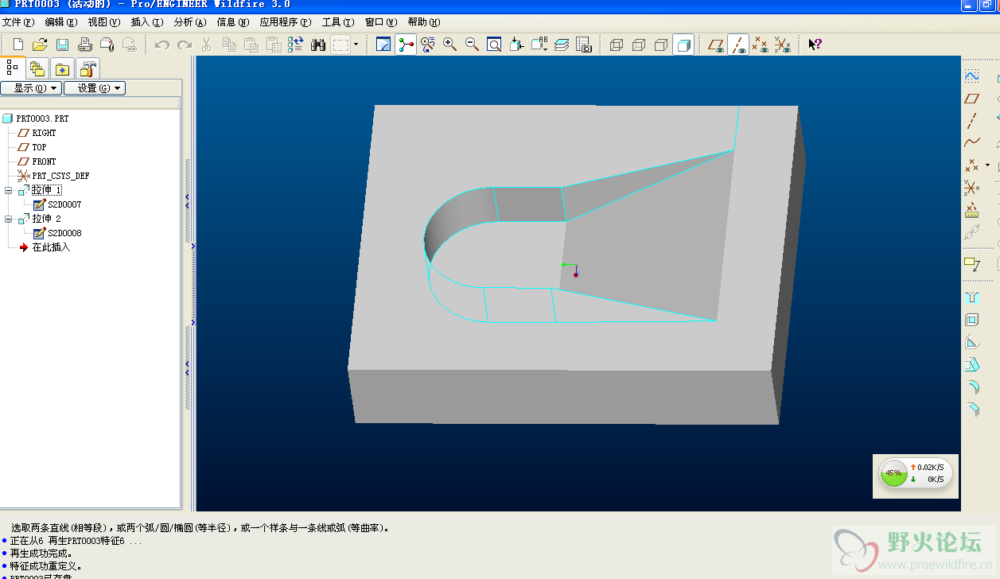Switch to the Connections tab with hammer icon
This screenshot has width=1000, height=579.
88,68
